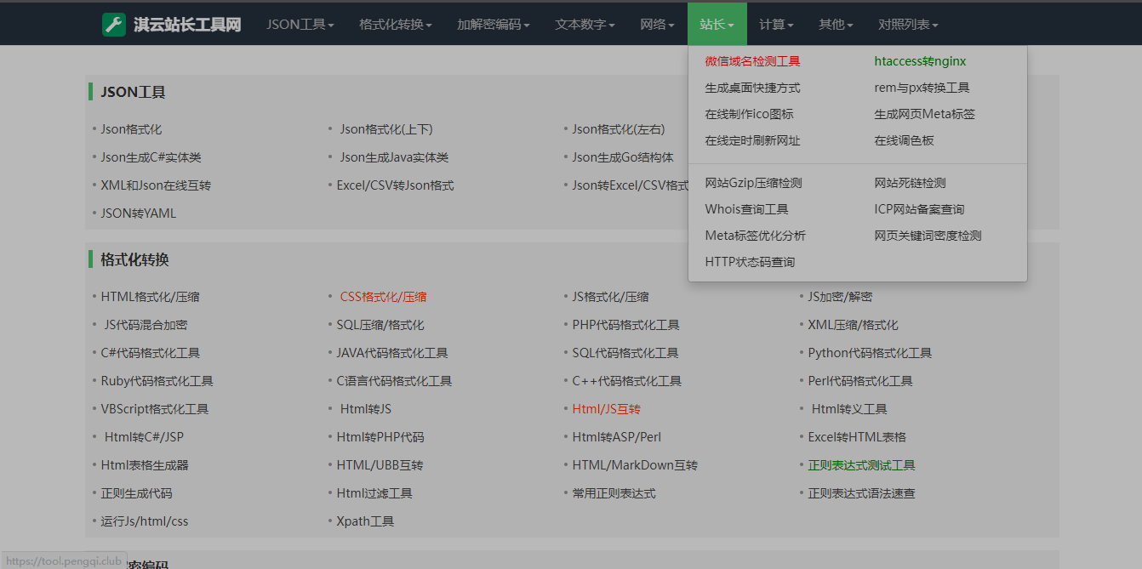Open Perl代码格式化工具 link

860,381
